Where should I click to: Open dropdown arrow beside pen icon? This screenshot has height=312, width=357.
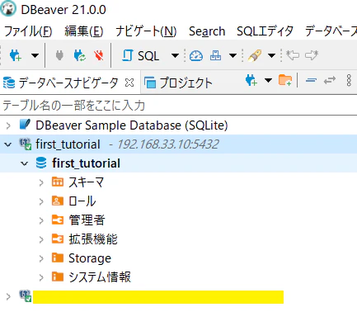271,55
